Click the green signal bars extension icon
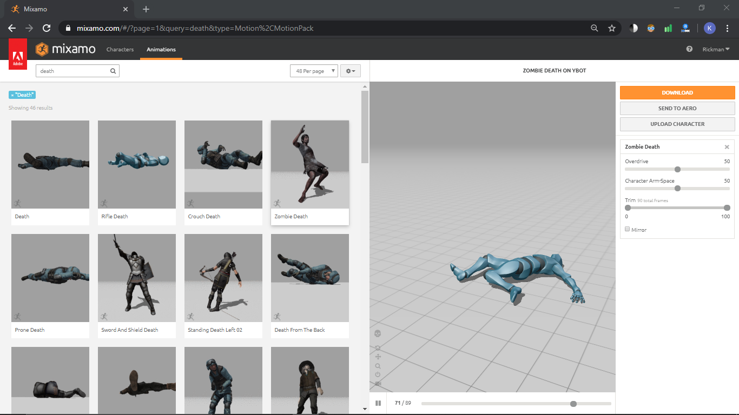The image size is (739, 415). pyautogui.click(x=668, y=28)
